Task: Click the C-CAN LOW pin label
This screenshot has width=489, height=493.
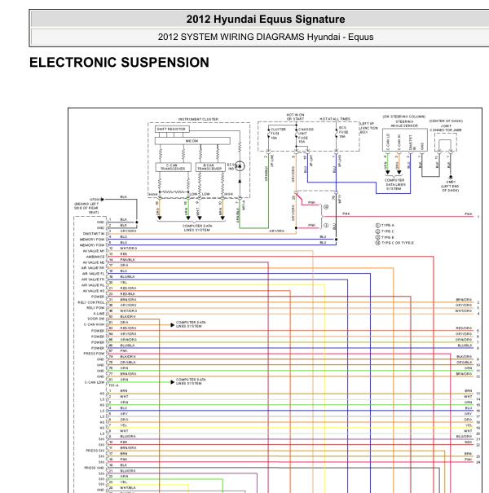Action: coord(95,382)
